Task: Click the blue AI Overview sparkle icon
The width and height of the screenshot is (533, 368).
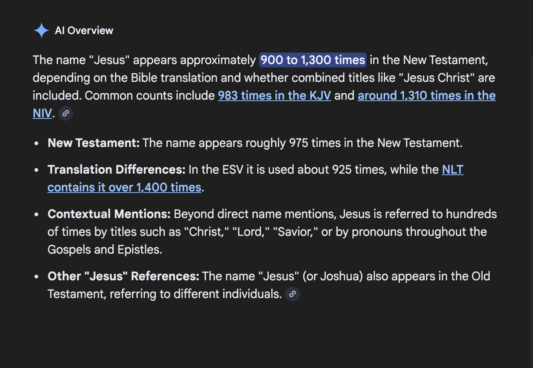Action: [x=41, y=30]
